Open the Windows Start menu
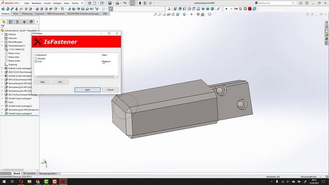 4,181
